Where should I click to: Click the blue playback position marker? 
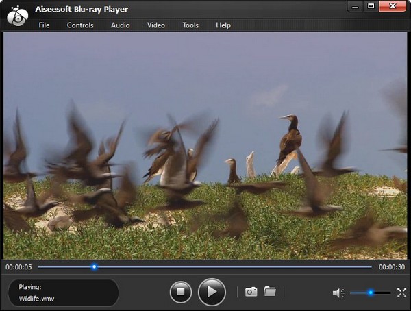(x=95, y=266)
